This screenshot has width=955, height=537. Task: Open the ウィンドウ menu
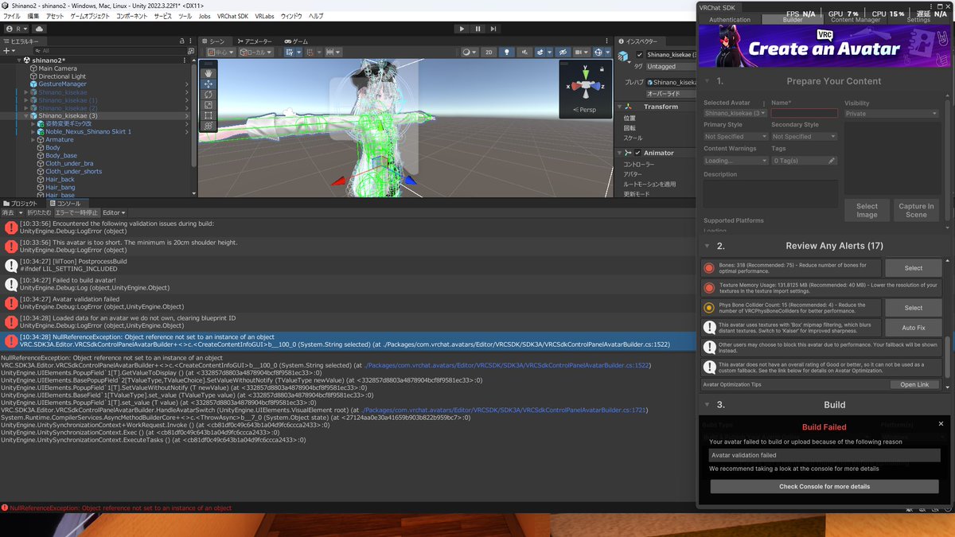coord(291,16)
